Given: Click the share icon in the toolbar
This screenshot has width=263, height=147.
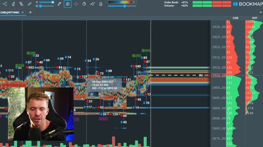Looking at the screenshot, I should 5,4.
